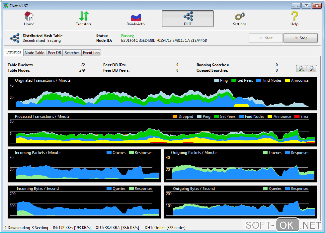Click the Queued Searches label
The image size is (325, 233).
pyautogui.click(x=212, y=70)
